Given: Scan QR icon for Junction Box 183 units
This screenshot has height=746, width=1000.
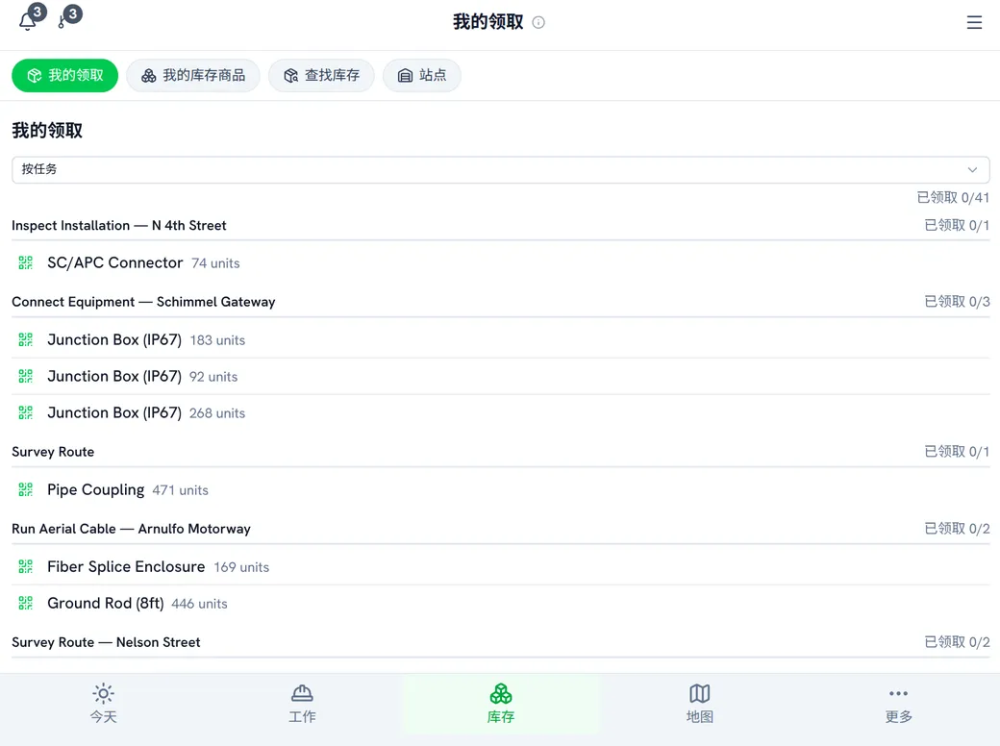Looking at the screenshot, I should (x=26, y=340).
